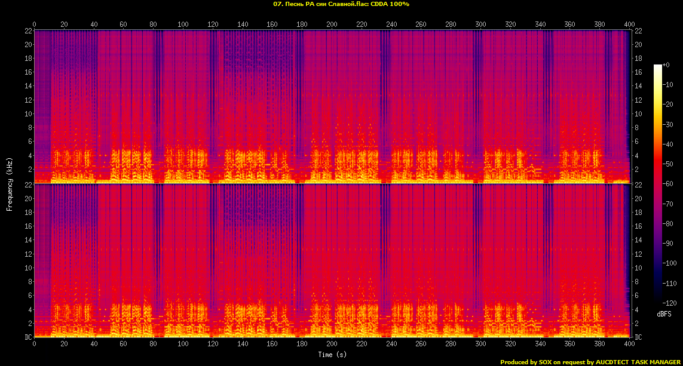Click "Produced by SOX on request by AUCDTECT TASK MANAGER"
This screenshot has height=366, width=683.
coord(590,362)
